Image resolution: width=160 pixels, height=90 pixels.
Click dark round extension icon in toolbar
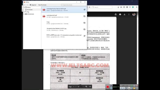(x=127, y=7)
